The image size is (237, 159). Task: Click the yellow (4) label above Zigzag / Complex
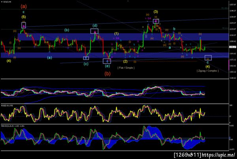208,66
